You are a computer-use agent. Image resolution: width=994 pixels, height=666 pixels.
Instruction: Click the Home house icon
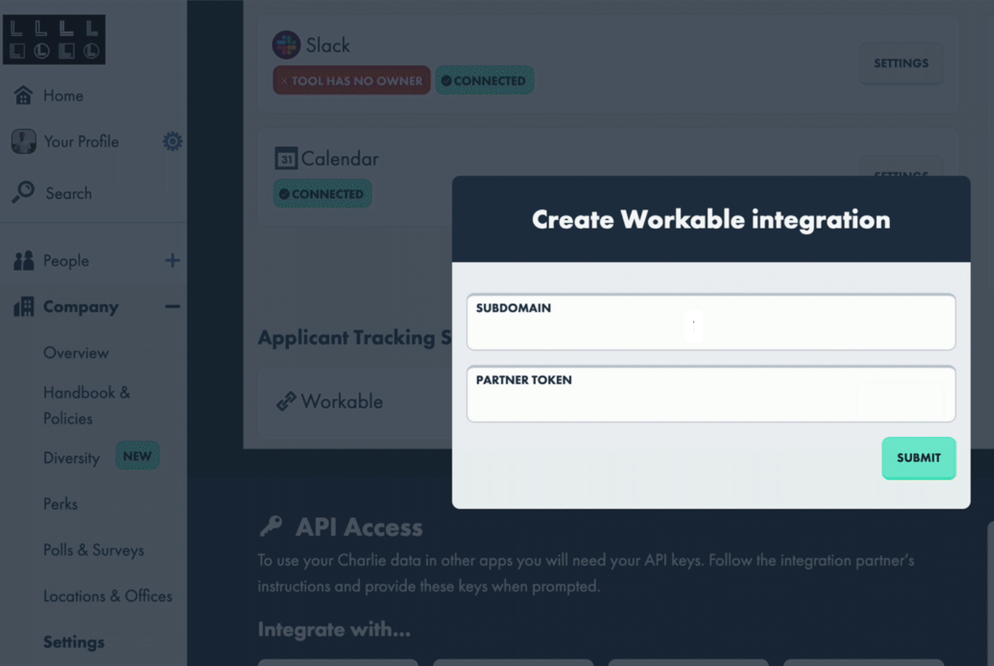point(24,96)
